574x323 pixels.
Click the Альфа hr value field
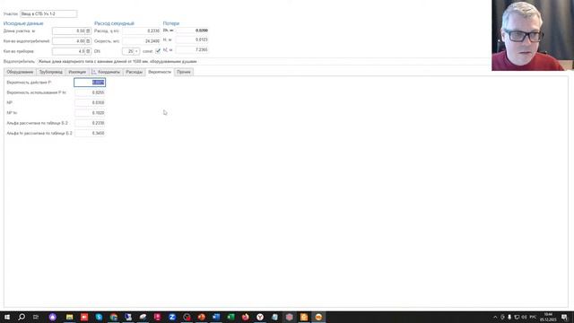(90, 134)
